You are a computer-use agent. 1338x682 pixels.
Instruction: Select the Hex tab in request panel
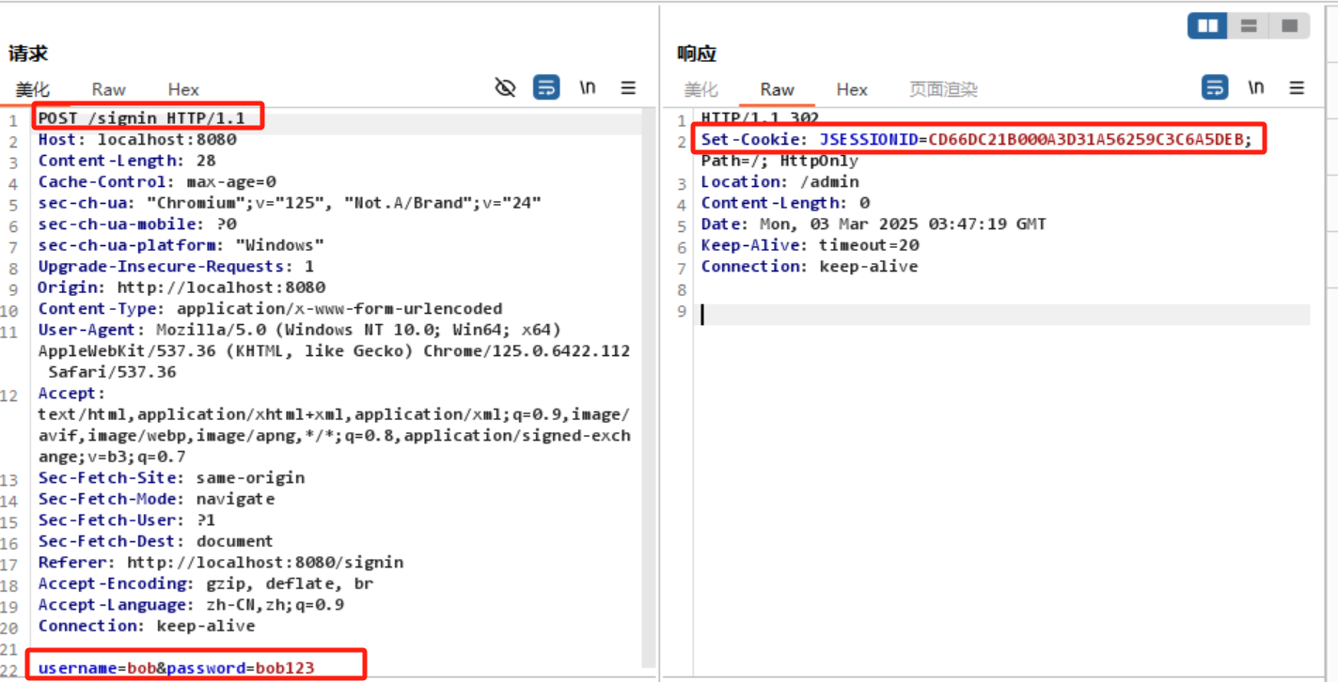coord(183,89)
